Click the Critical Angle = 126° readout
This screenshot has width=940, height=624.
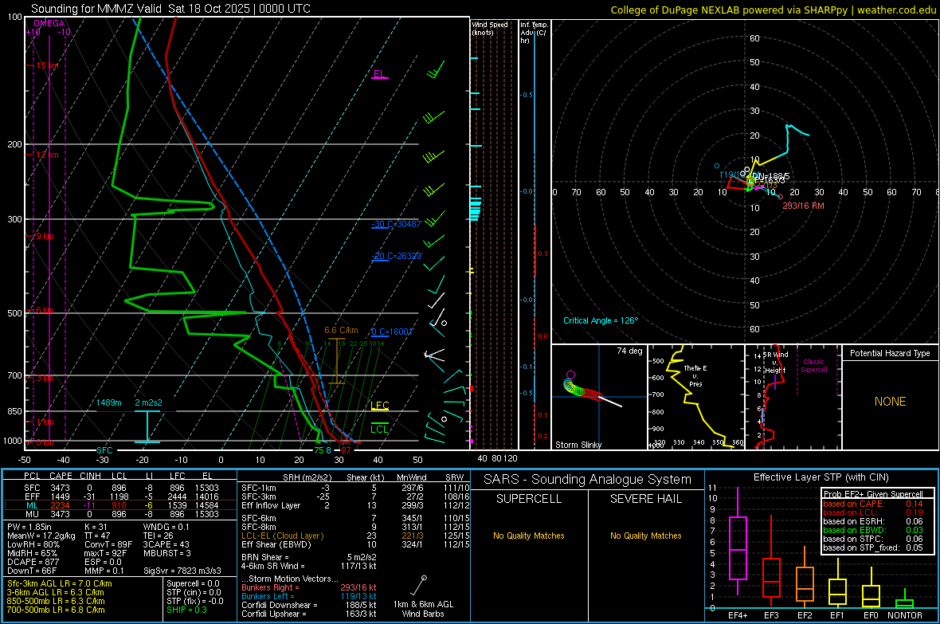[601, 320]
